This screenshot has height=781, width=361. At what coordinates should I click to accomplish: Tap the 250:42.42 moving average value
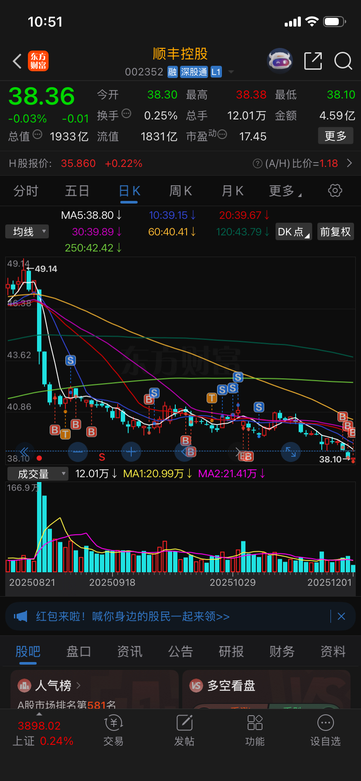pyautogui.click(x=93, y=248)
